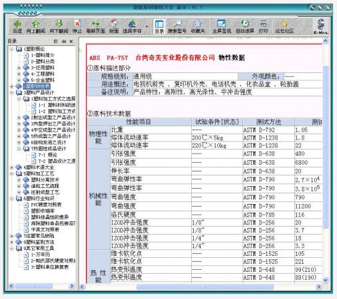This screenshot has height=299, width=337.
Task: Select the 4塑料术语大全 book icon
Action: pos(19,167)
